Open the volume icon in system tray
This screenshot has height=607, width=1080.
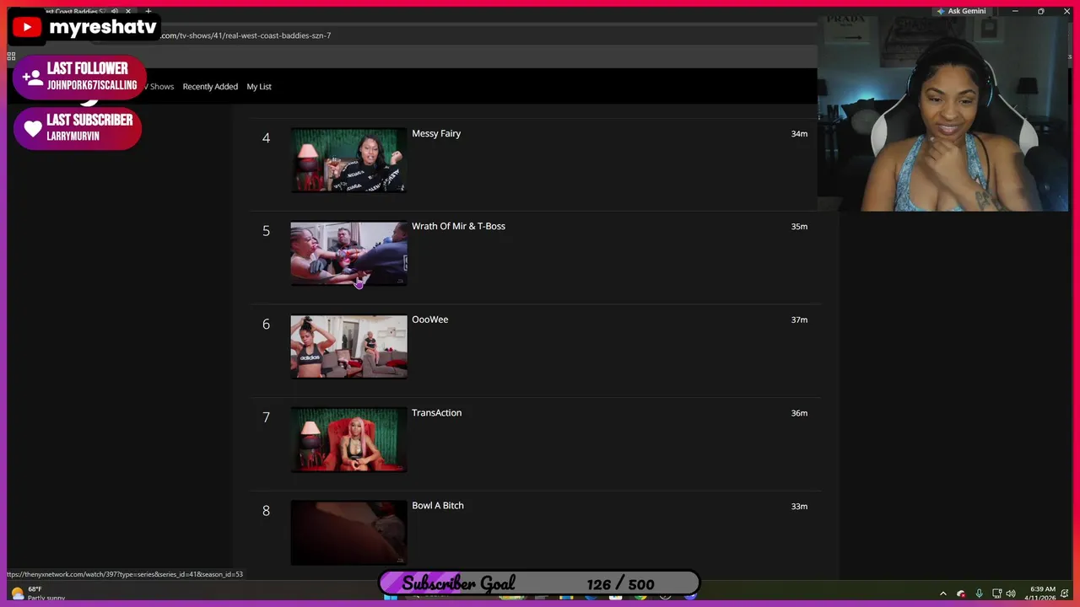click(1011, 594)
